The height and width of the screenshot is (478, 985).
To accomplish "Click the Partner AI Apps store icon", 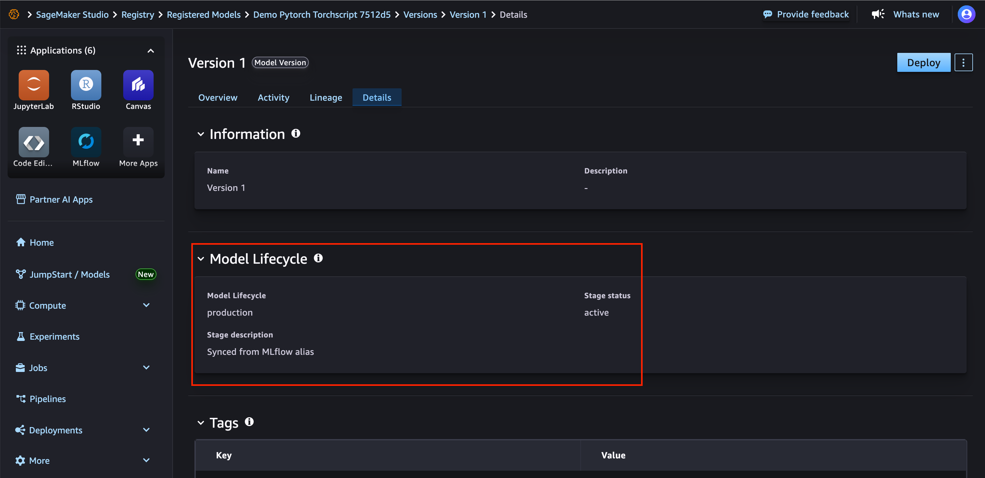I will click(21, 199).
